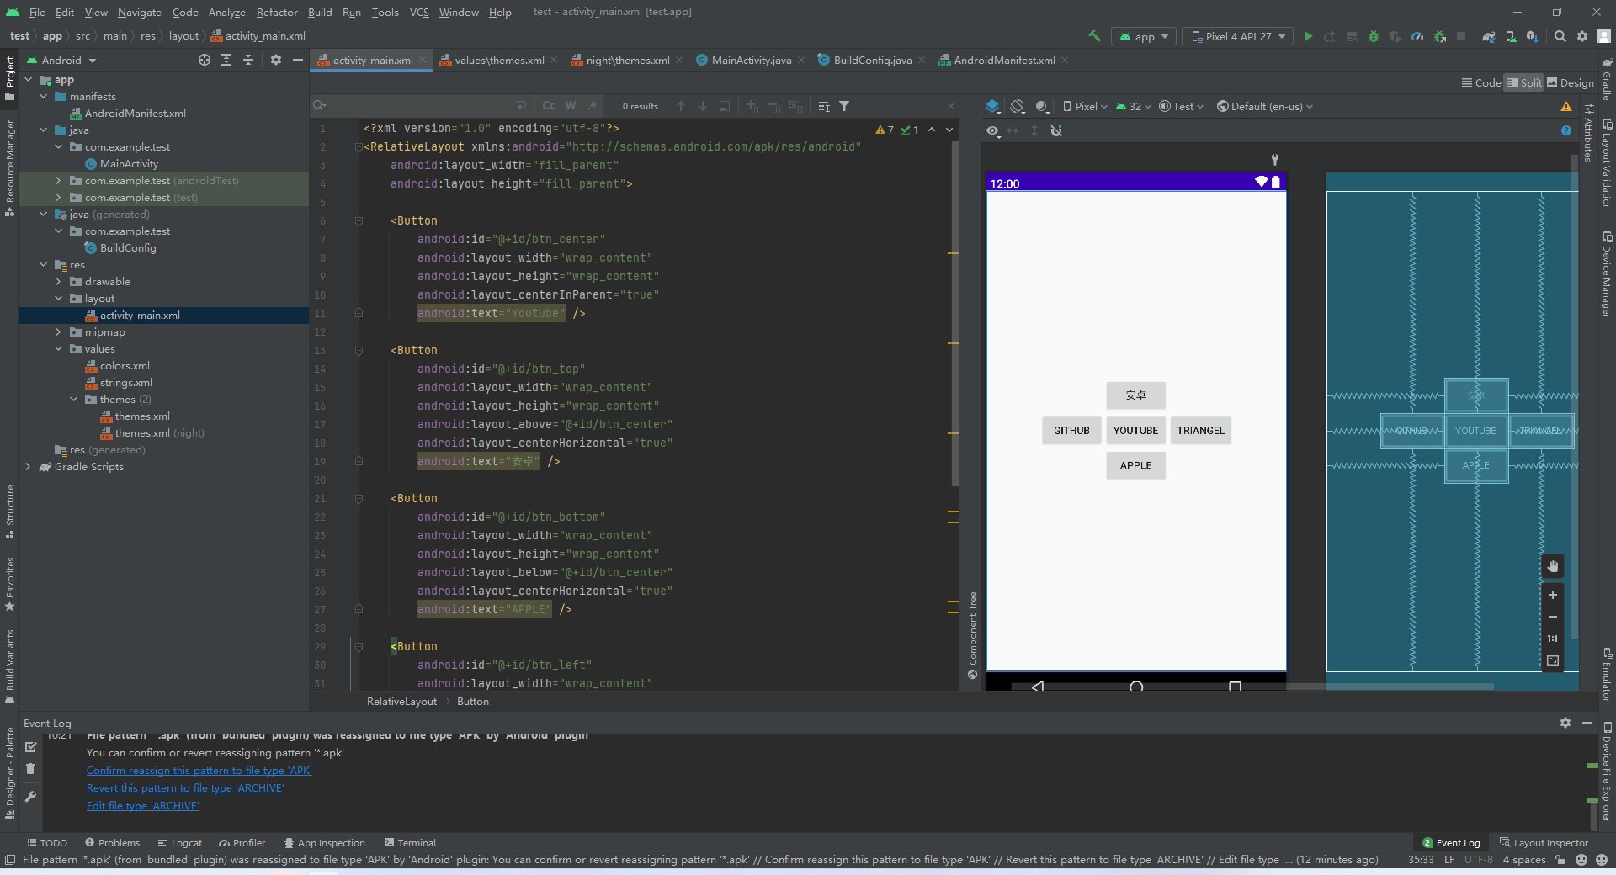Open the Profile app gauge icon
Viewport: 1616px width, 875px height.
click(x=1417, y=36)
